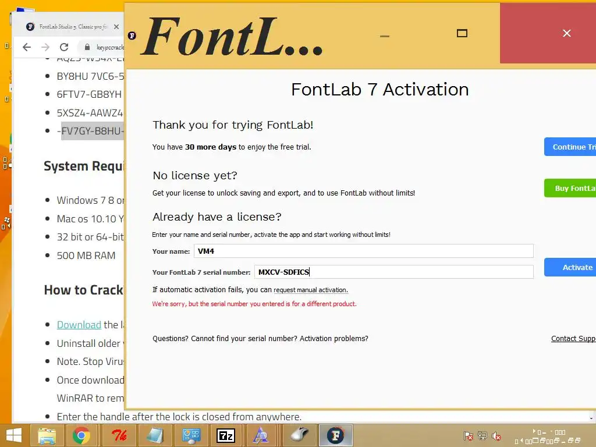This screenshot has width=596, height=447.
Task: View site info via the lock icon
Action: coord(87,47)
